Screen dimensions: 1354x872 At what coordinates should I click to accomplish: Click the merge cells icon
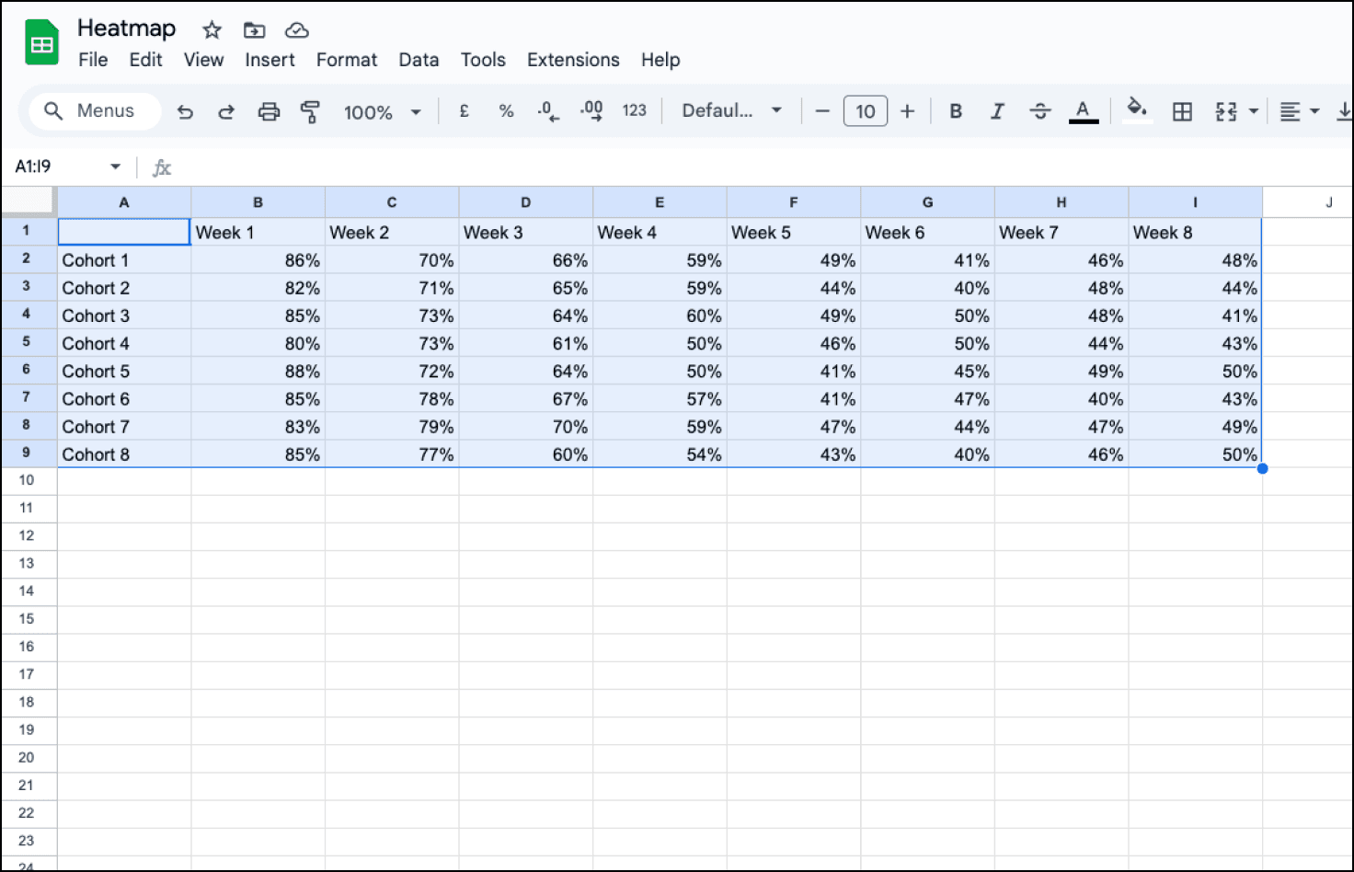pyautogui.click(x=1226, y=111)
